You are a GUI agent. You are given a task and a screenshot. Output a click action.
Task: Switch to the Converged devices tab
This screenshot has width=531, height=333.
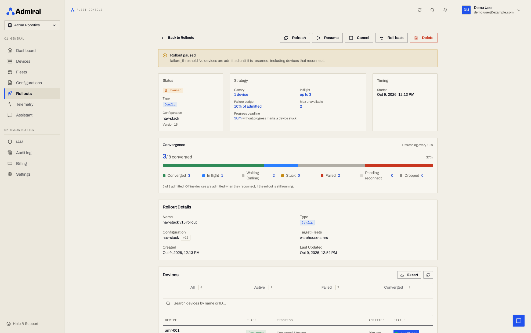click(x=398, y=288)
